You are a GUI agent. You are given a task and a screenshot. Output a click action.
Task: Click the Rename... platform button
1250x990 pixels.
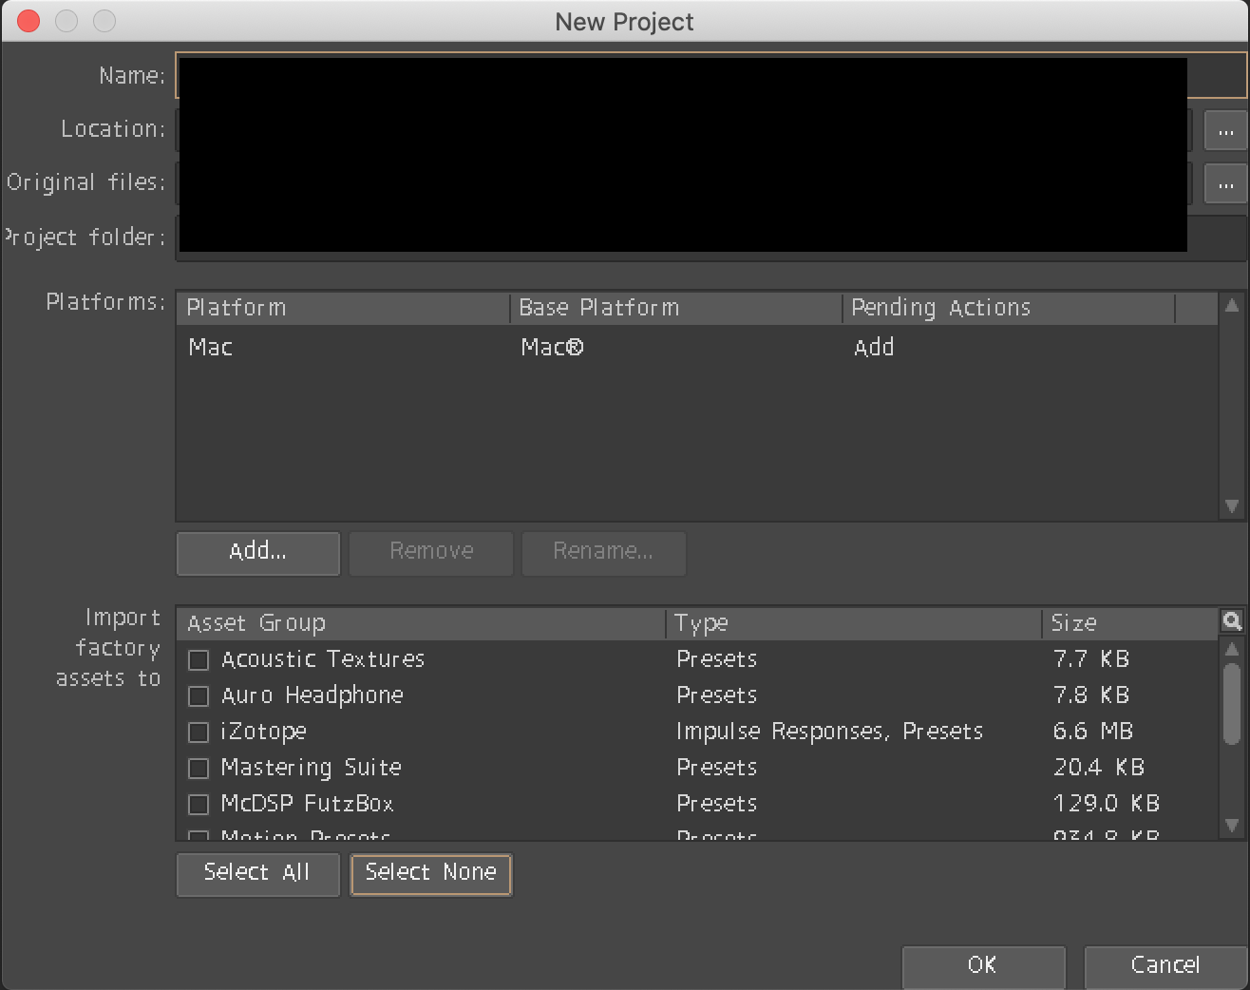tap(603, 553)
